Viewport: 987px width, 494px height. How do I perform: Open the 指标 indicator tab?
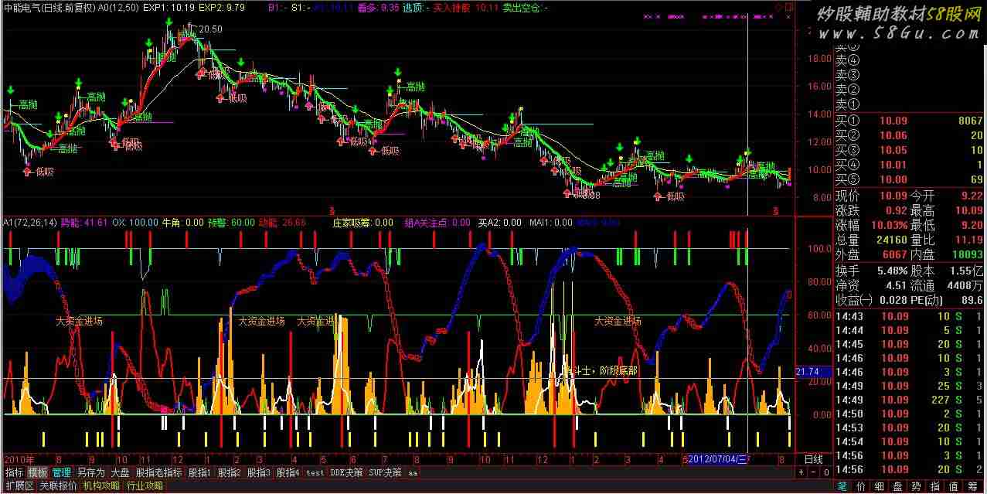14,472
